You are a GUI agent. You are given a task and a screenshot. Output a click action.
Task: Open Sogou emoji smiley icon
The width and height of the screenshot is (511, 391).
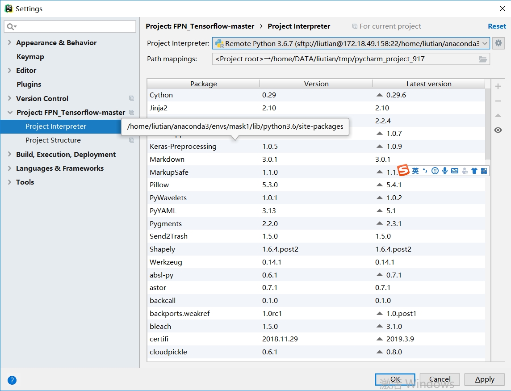click(435, 171)
